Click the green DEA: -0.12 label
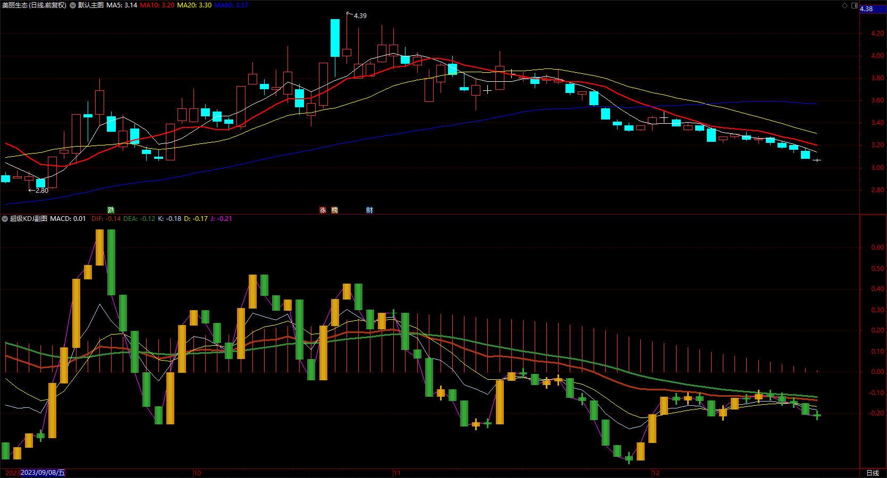 click(x=140, y=219)
